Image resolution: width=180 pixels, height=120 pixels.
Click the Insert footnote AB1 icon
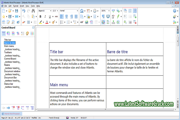(x=82, y=22)
